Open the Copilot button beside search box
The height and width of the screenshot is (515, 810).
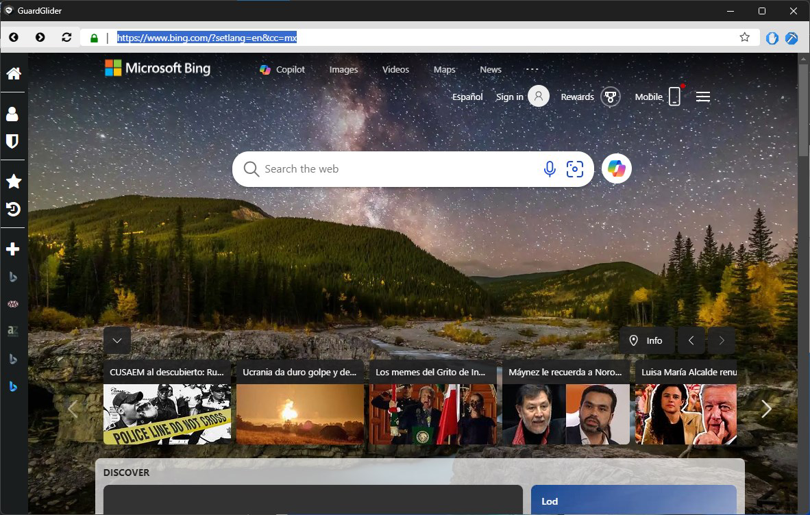point(616,168)
